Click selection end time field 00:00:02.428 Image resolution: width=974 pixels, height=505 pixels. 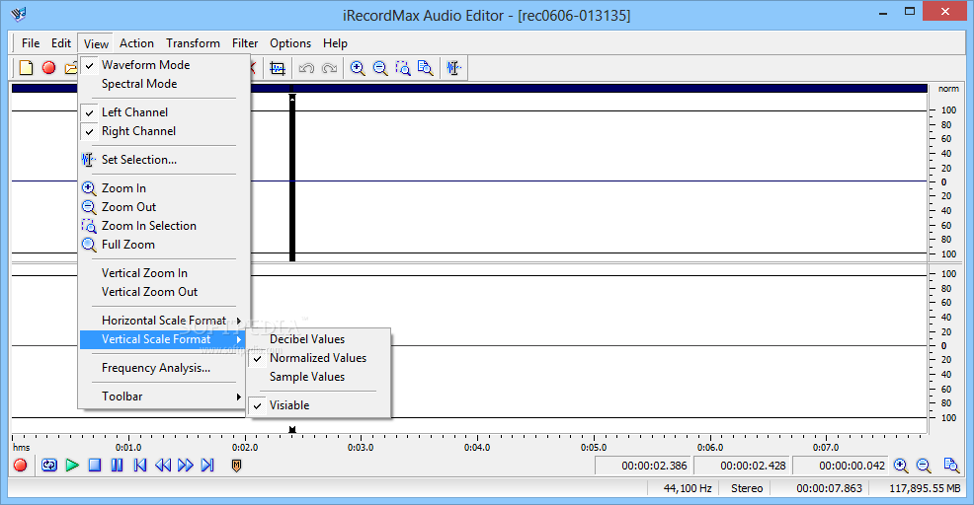point(742,466)
